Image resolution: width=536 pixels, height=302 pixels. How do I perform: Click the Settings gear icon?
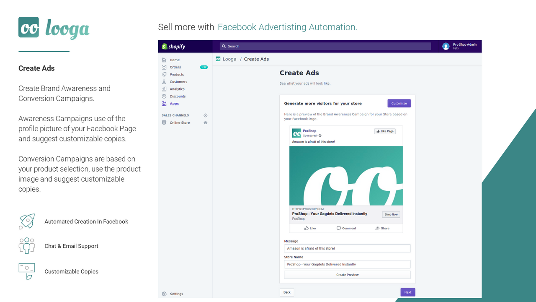[164, 294]
